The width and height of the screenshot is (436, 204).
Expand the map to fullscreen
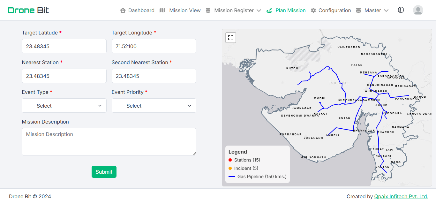point(231,38)
